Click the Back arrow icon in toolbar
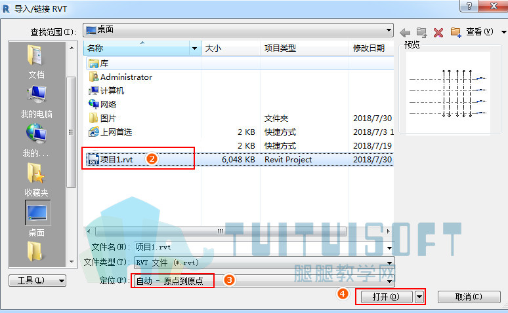This screenshot has height=313, width=508. coord(405,32)
